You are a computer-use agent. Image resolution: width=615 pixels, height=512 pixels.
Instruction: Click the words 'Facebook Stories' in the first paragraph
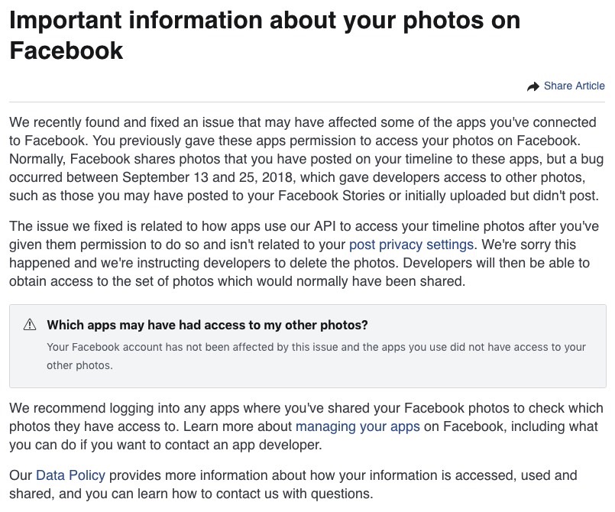[332, 196]
